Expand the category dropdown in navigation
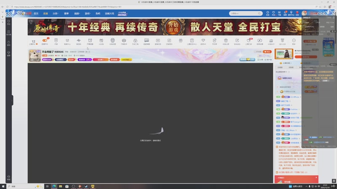 (56, 13)
